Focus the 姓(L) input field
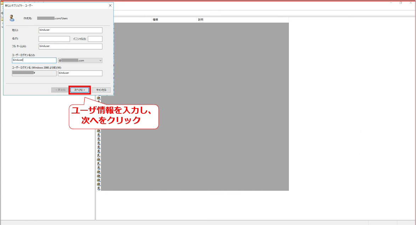The height and width of the screenshot is (225, 416). (x=70, y=30)
